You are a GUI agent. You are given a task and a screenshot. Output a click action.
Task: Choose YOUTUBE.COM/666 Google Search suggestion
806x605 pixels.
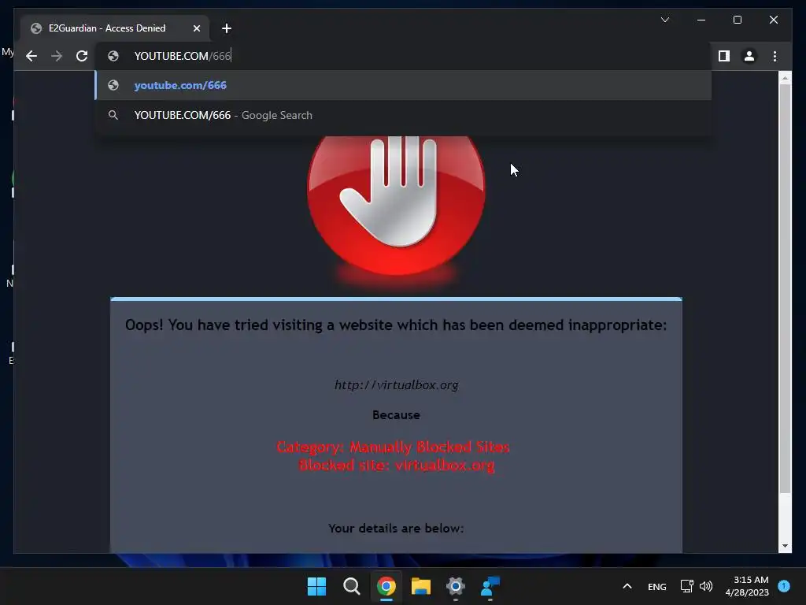(404, 115)
